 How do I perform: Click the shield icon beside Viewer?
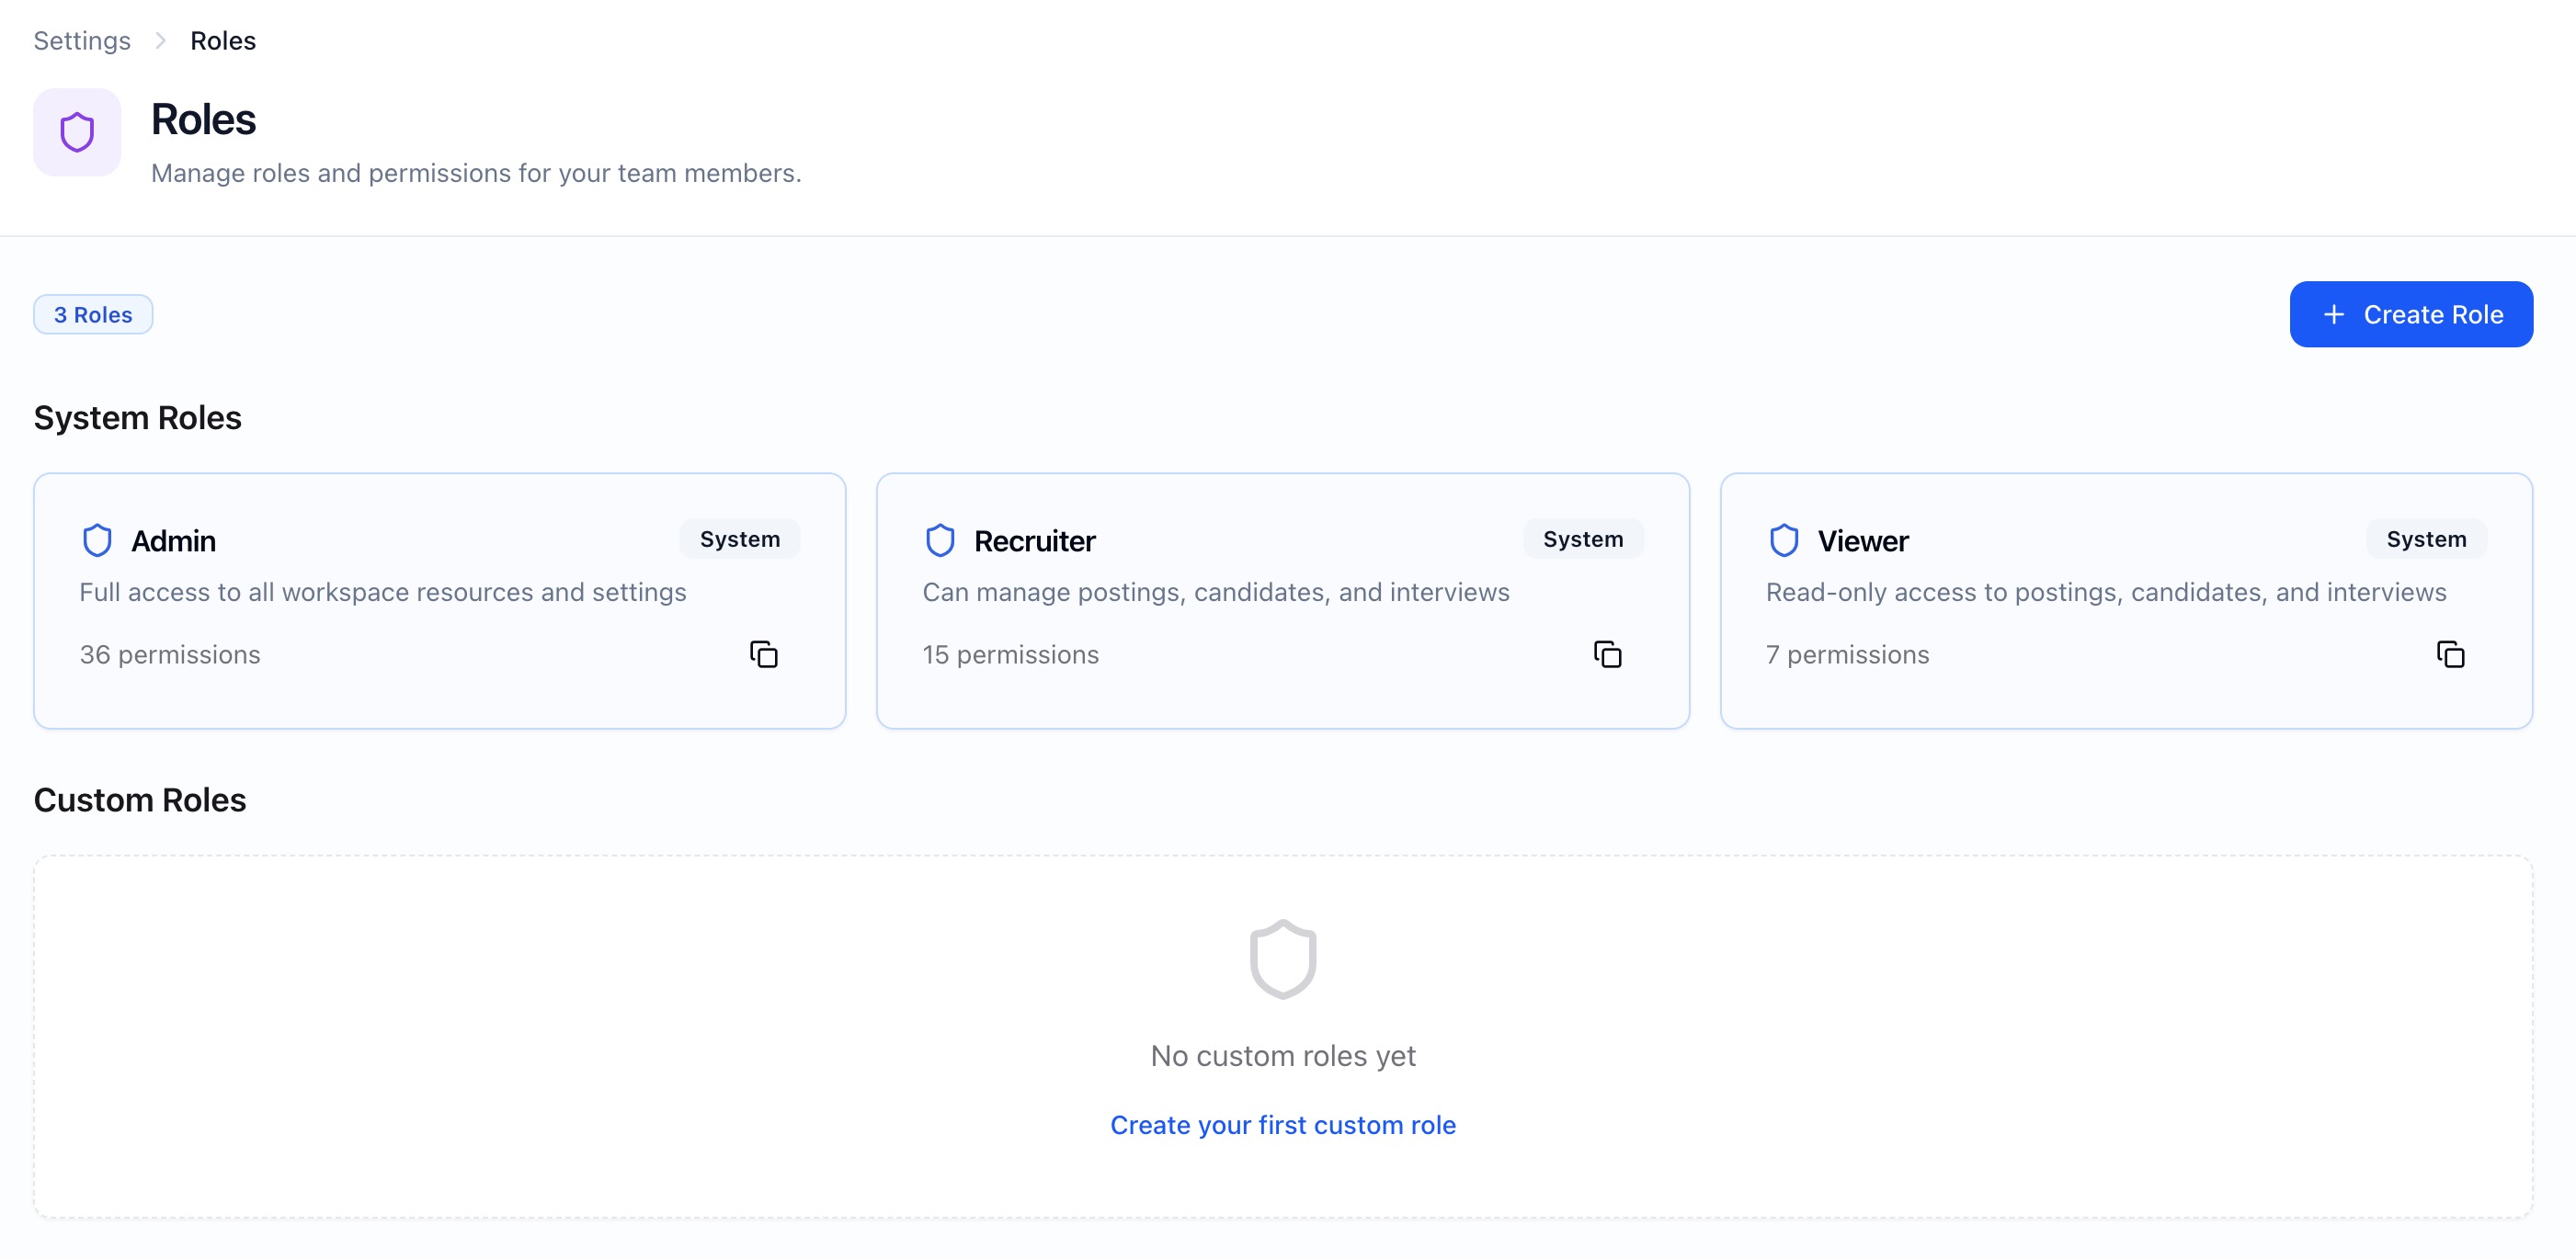click(1783, 540)
